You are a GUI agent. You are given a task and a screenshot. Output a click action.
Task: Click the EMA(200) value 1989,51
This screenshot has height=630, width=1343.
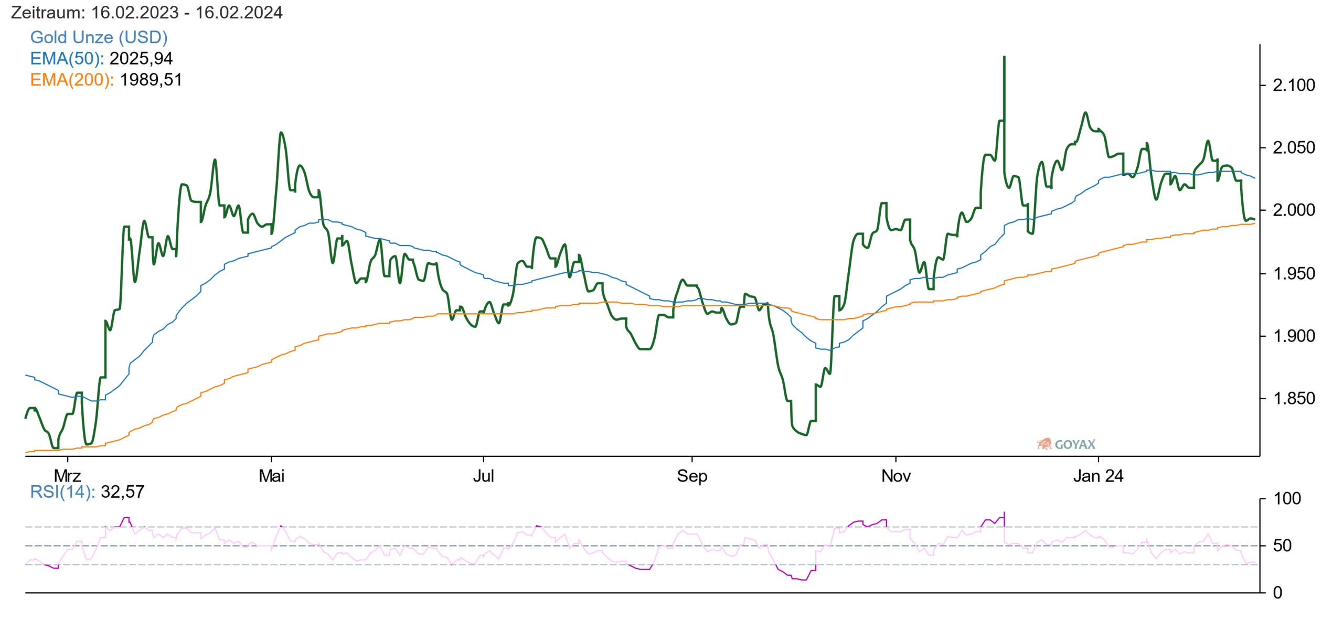151,80
